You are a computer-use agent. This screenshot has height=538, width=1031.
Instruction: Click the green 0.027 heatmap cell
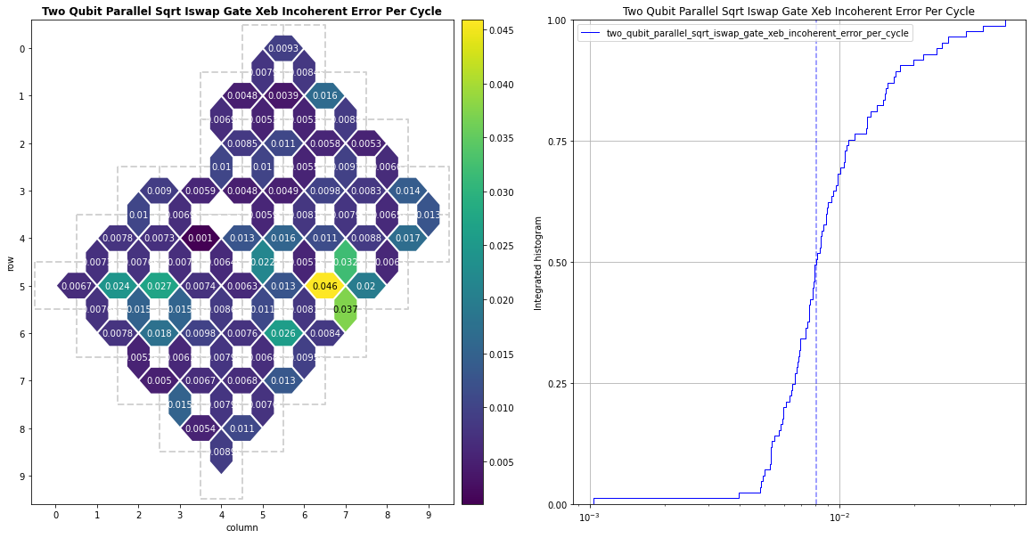[159, 286]
